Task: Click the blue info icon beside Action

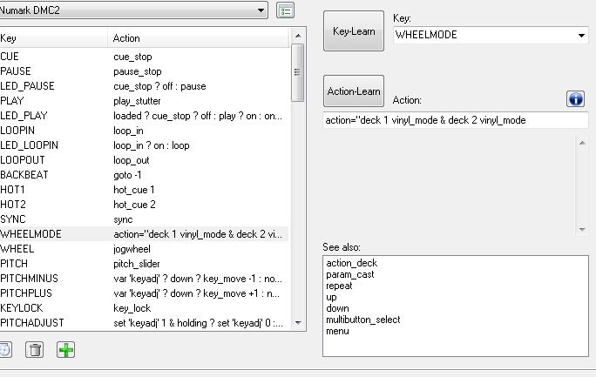Action: pyautogui.click(x=575, y=99)
